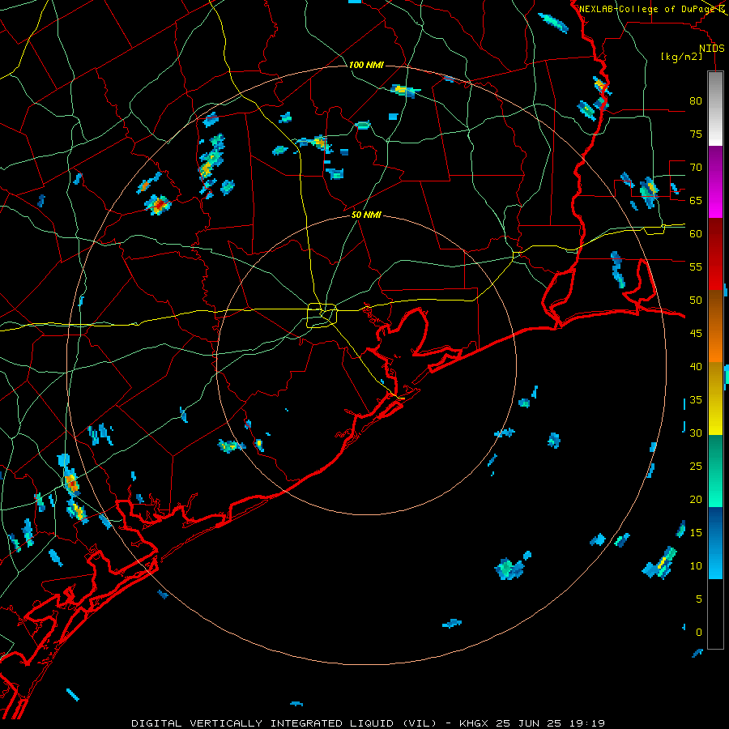This screenshot has width=729, height=729.
Task: Click the 25 value on the legend
Action: pyautogui.click(x=696, y=467)
